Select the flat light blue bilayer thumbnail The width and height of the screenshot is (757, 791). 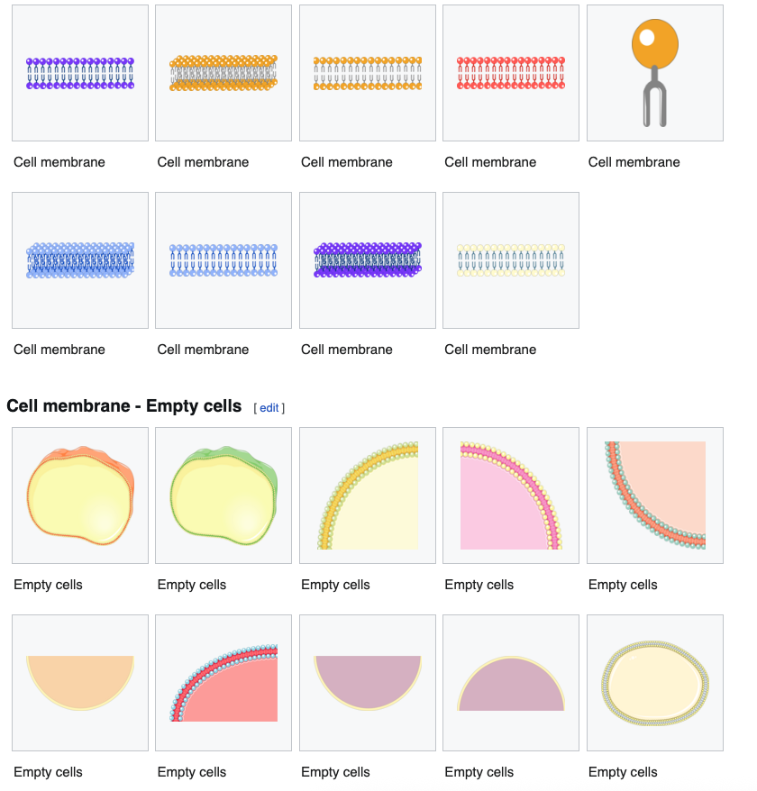(x=223, y=260)
